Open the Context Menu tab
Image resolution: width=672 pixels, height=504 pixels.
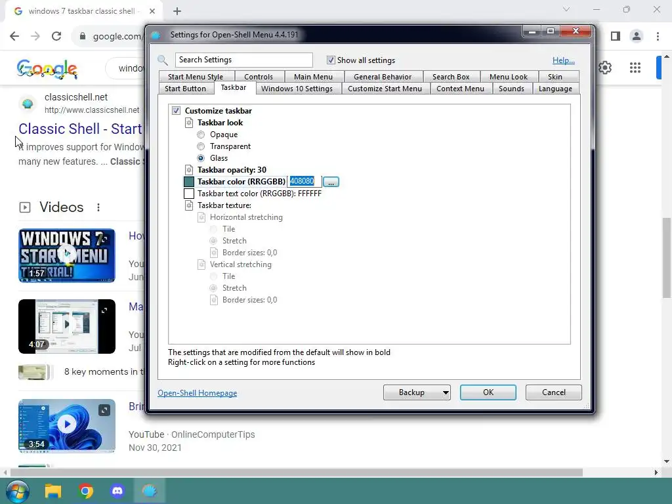(x=460, y=89)
